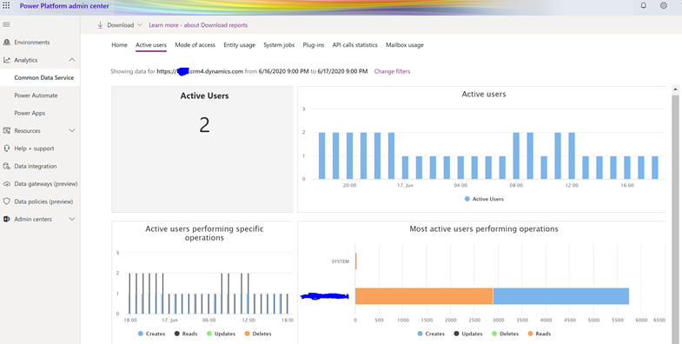Open the API calls statistics tab
This screenshot has height=344, width=682.
click(x=355, y=45)
